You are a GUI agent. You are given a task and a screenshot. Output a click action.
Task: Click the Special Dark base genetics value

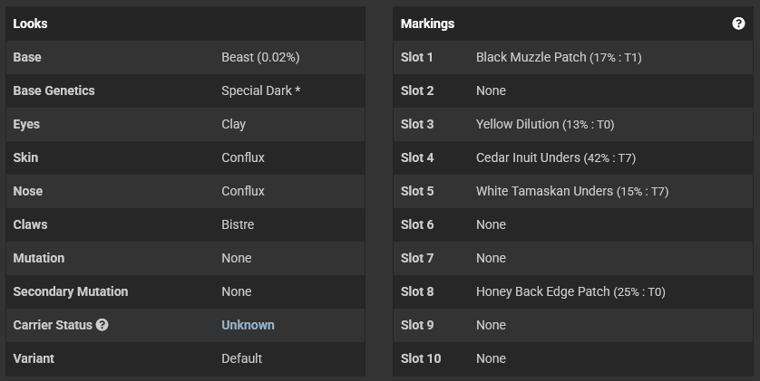coord(261,90)
